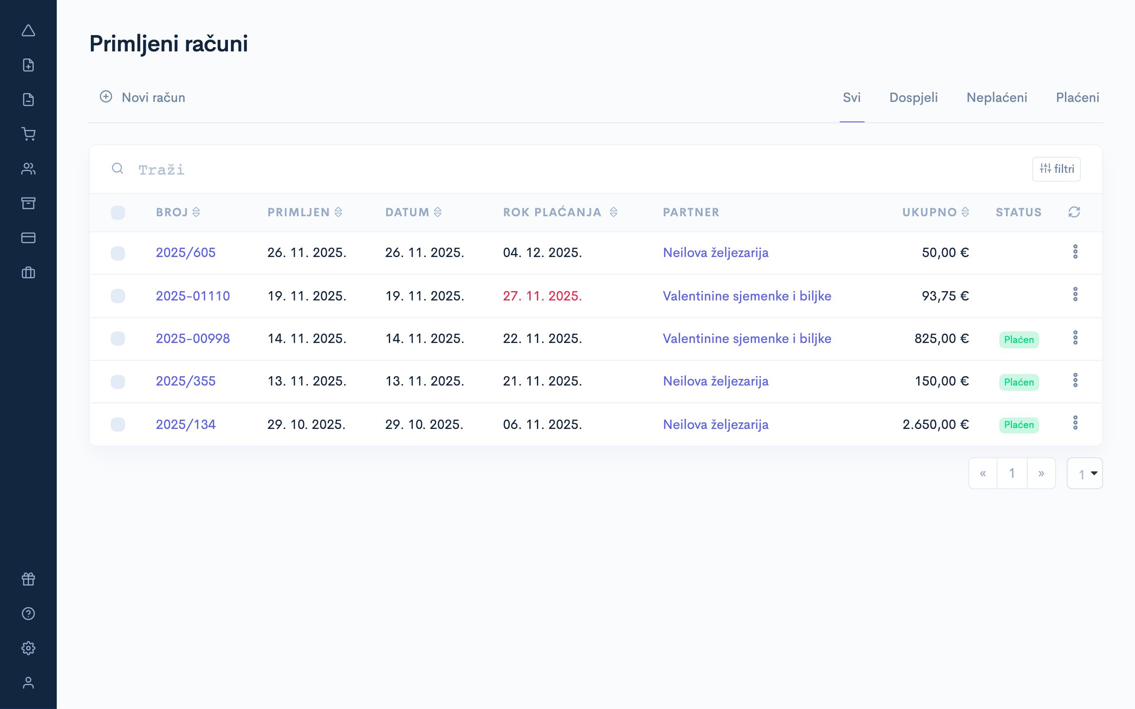
Task: Click the credit card sidebar icon
Action: pyautogui.click(x=28, y=238)
